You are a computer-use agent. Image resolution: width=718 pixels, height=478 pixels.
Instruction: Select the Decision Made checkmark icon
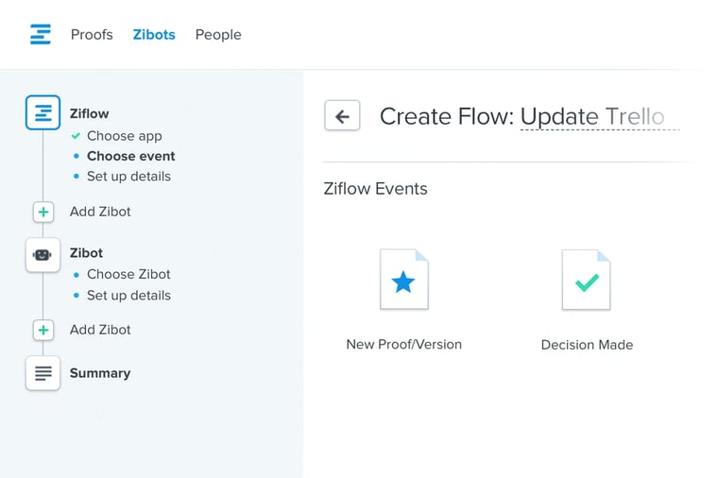(587, 281)
